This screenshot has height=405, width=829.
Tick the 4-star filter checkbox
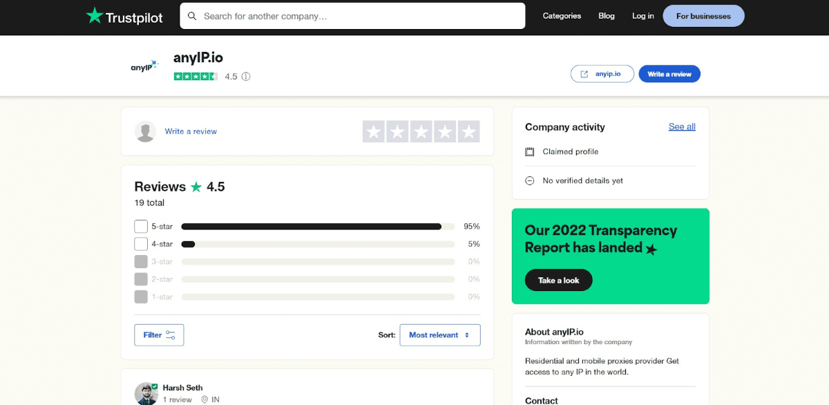141,244
